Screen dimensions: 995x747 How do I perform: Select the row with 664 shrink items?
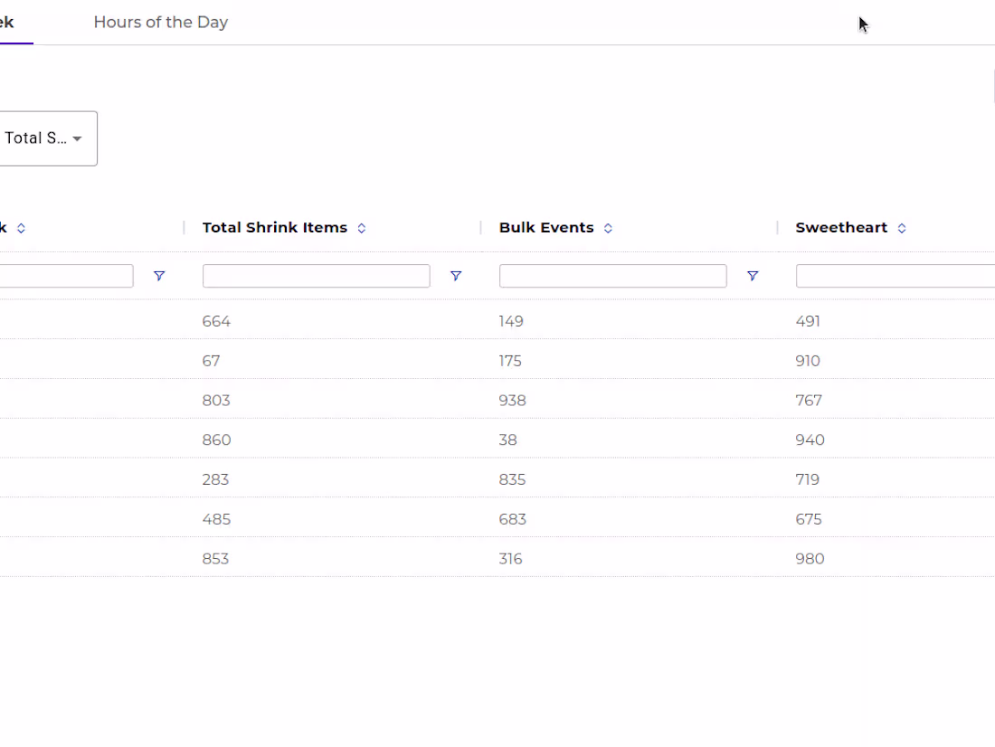[x=217, y=321]
